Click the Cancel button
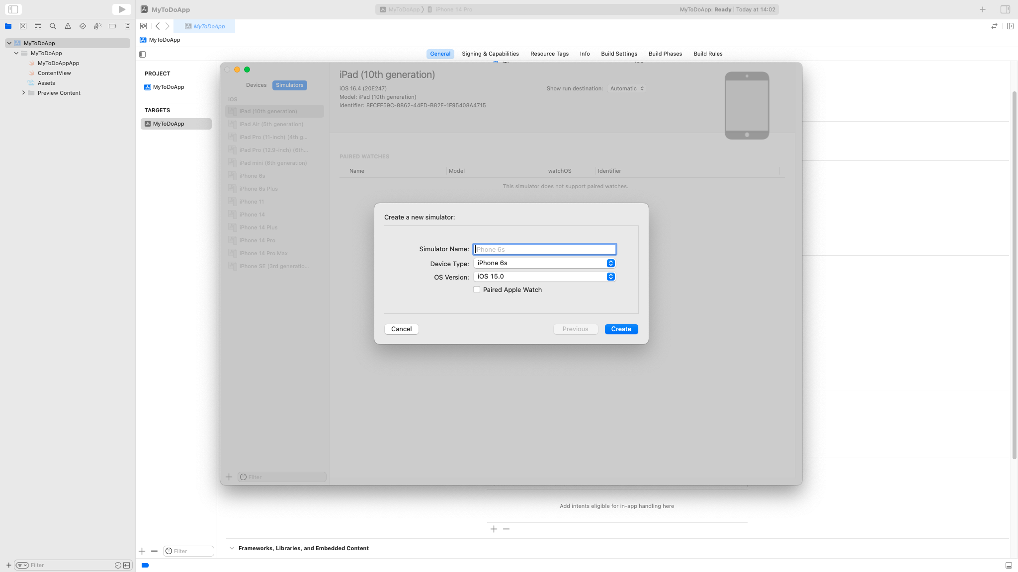Viewport: 1018px width, 572px height. (401, 329)
